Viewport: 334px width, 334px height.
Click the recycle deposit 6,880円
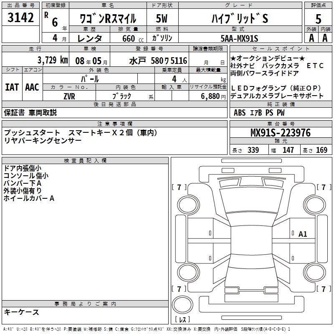coord(213,96)
